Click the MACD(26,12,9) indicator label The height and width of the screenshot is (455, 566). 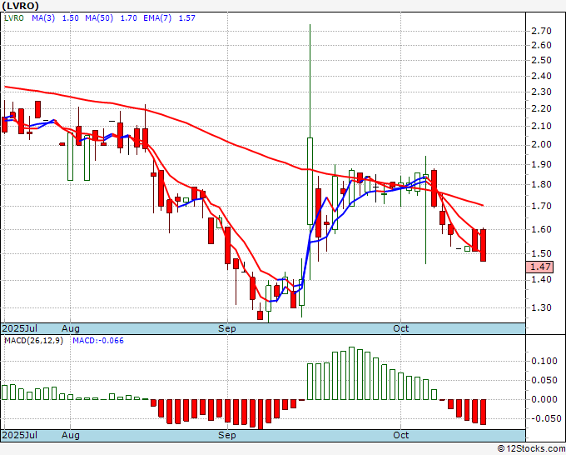33,341
